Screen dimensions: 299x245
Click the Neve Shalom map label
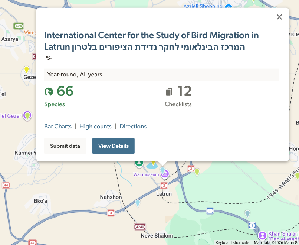(157, 236)
